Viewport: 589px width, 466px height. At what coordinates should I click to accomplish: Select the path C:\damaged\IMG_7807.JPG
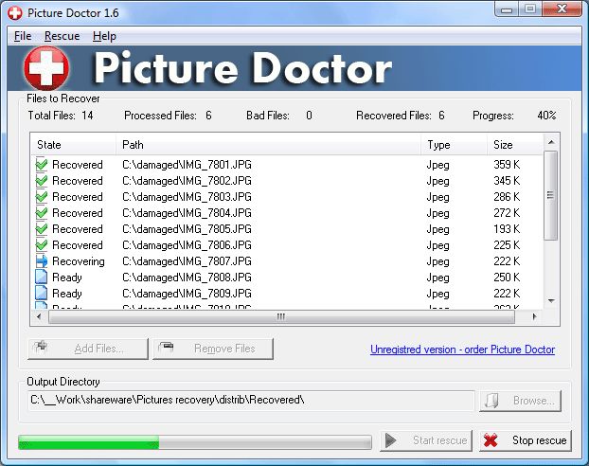[x=187, y=261]
